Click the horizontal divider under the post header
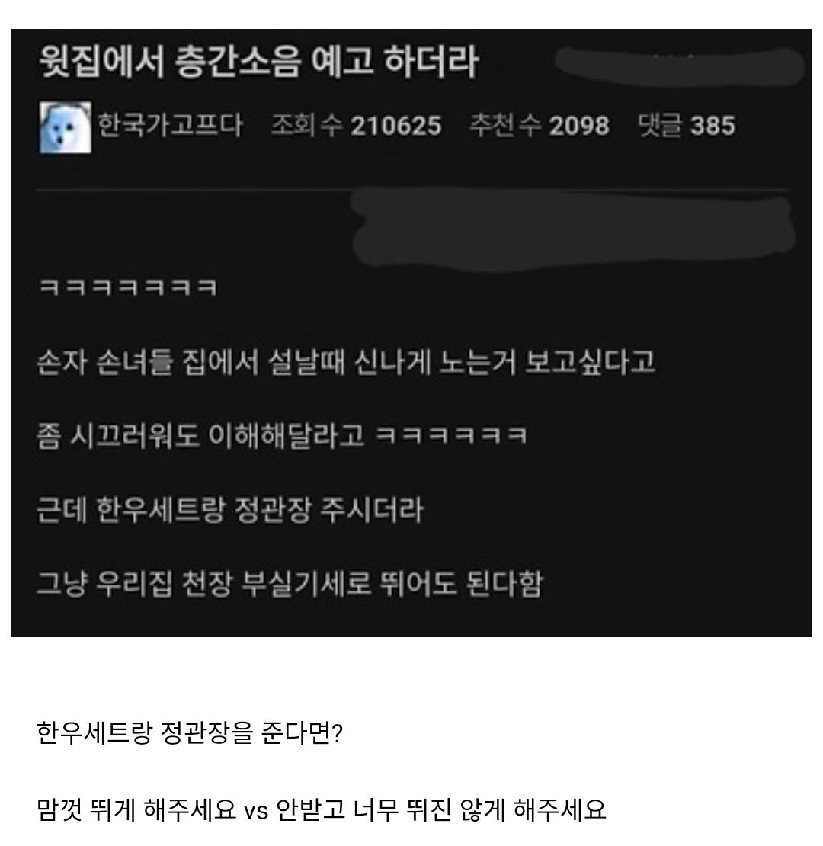This screenshot has width=823, height=846. click(412, 190)
